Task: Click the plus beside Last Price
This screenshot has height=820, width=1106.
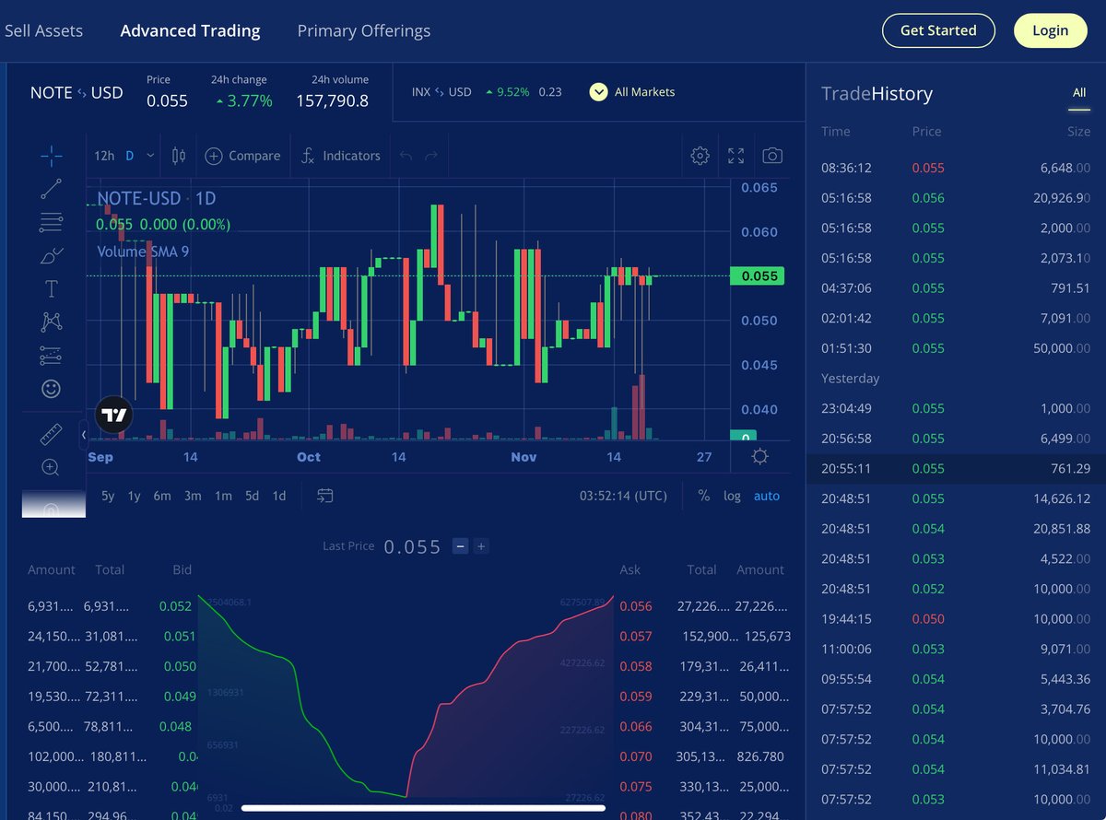Action: (x=481, y=546)
